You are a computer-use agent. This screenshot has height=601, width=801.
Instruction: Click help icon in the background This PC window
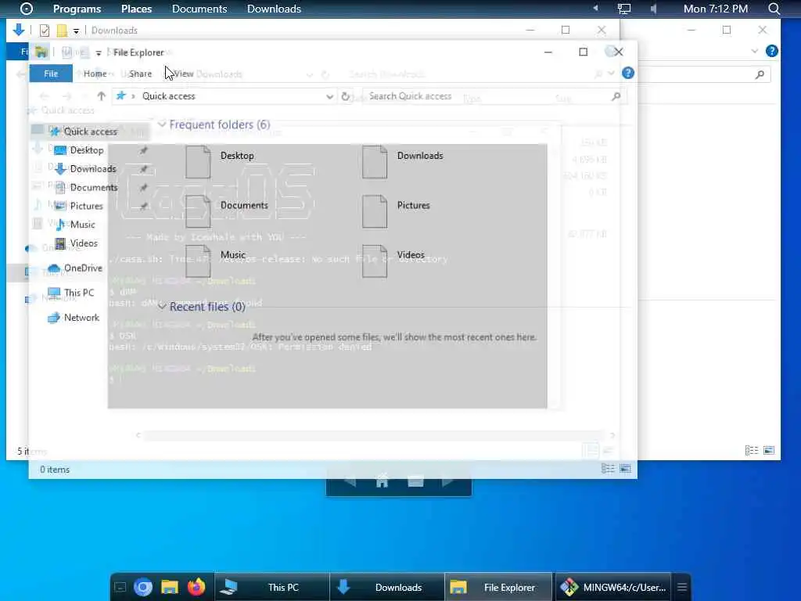point(772,51)
